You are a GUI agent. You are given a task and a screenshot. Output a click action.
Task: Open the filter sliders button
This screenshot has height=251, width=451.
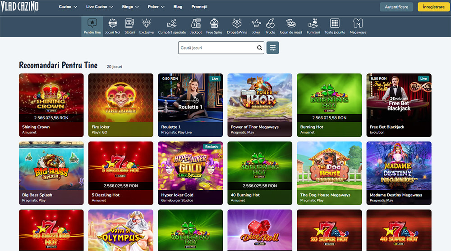[273, 48]
